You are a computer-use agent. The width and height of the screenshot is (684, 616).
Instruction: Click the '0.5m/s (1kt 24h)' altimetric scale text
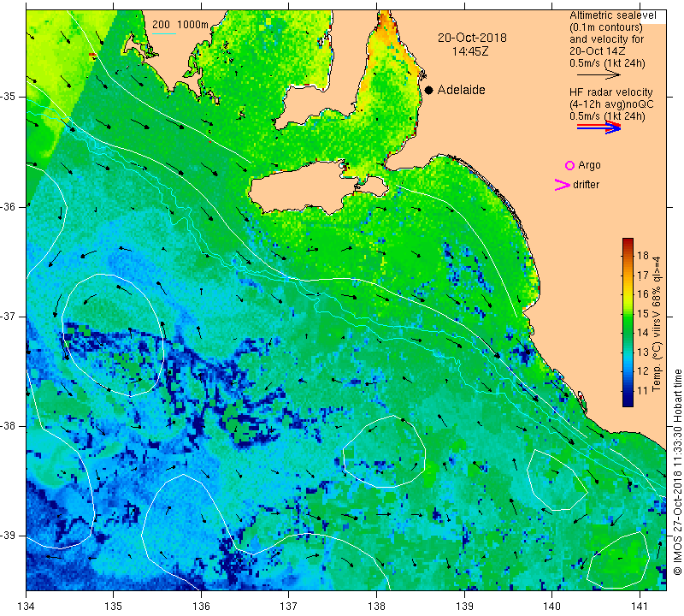607,63
